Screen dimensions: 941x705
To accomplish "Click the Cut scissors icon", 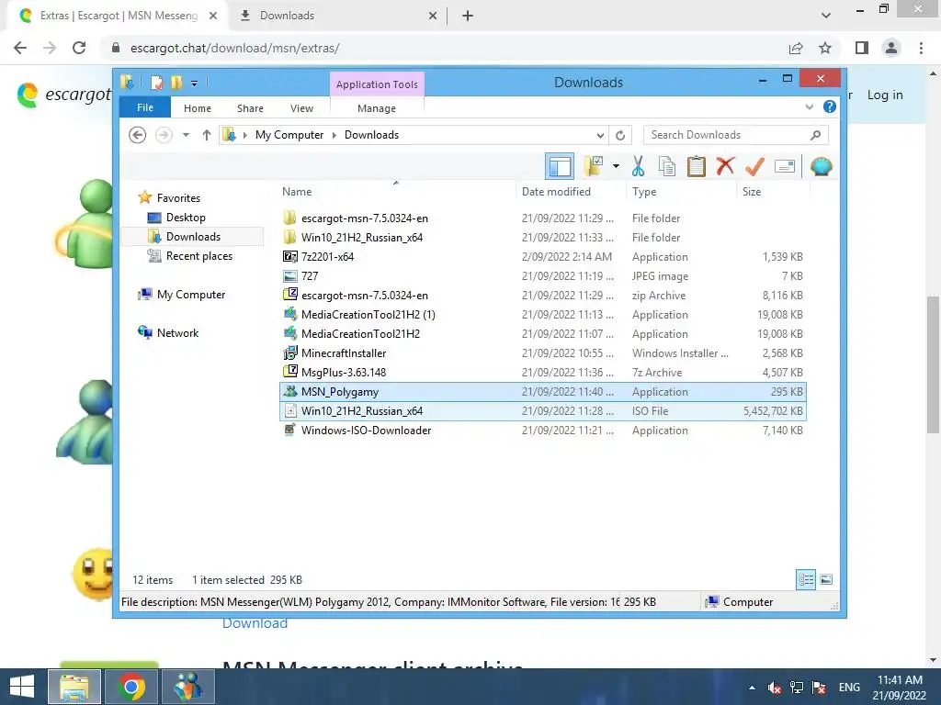I will 638,167.
